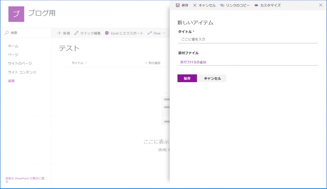The height and width of the screenshot is (189, 327).
Task: Click the X cancel icon in panel toolbar
Action: click(x=195, y=5)
